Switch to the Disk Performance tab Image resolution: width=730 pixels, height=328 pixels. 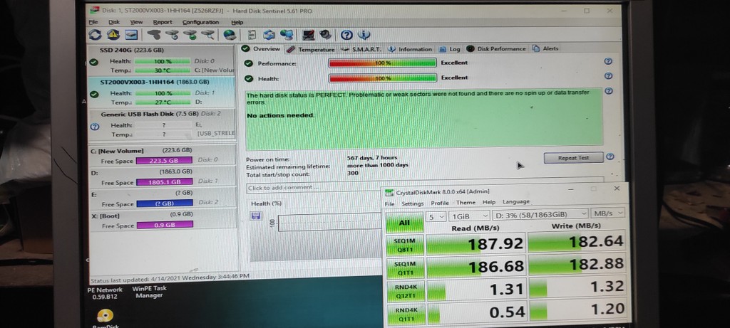(496, 48)
